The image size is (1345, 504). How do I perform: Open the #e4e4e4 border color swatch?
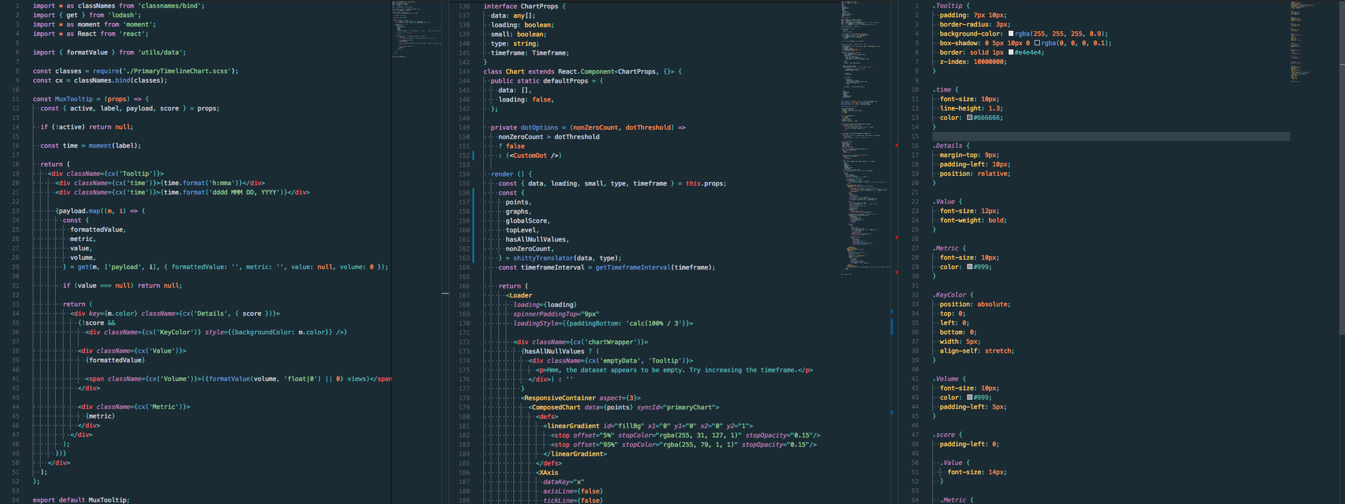(1011, 53)
